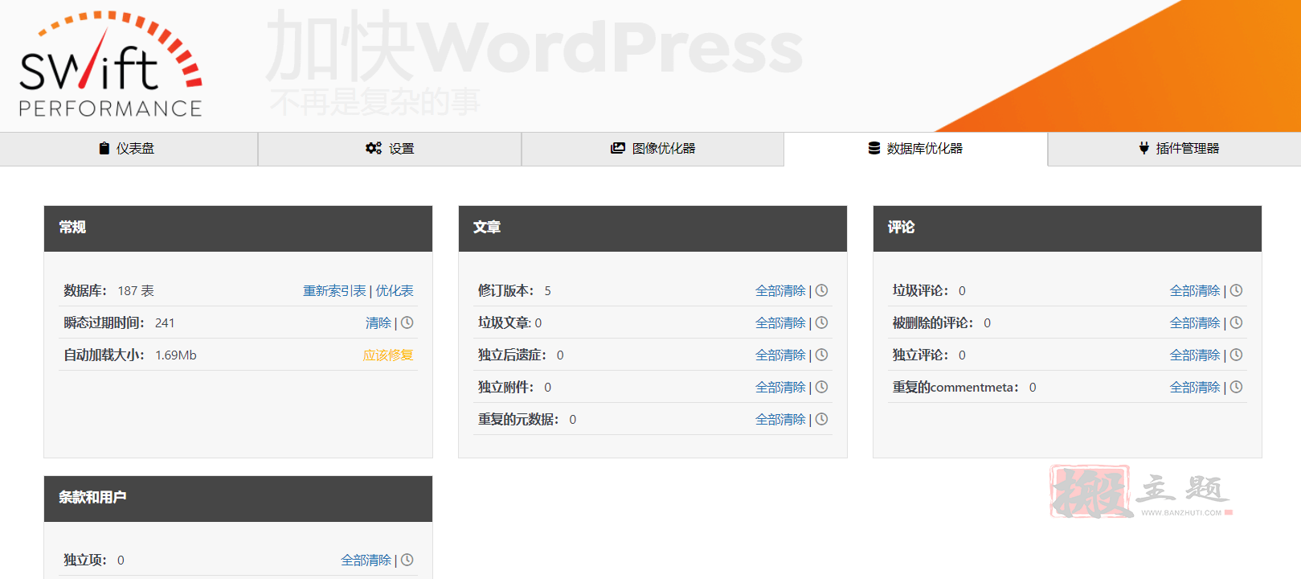Click 全部清除 for 垃圾评论
The width and height of the screenshot is (1301, 579).
[x=1195, y=290]
